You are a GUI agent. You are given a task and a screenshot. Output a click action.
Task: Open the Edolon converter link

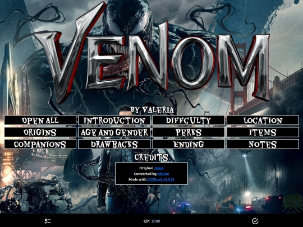click(163, 174)
